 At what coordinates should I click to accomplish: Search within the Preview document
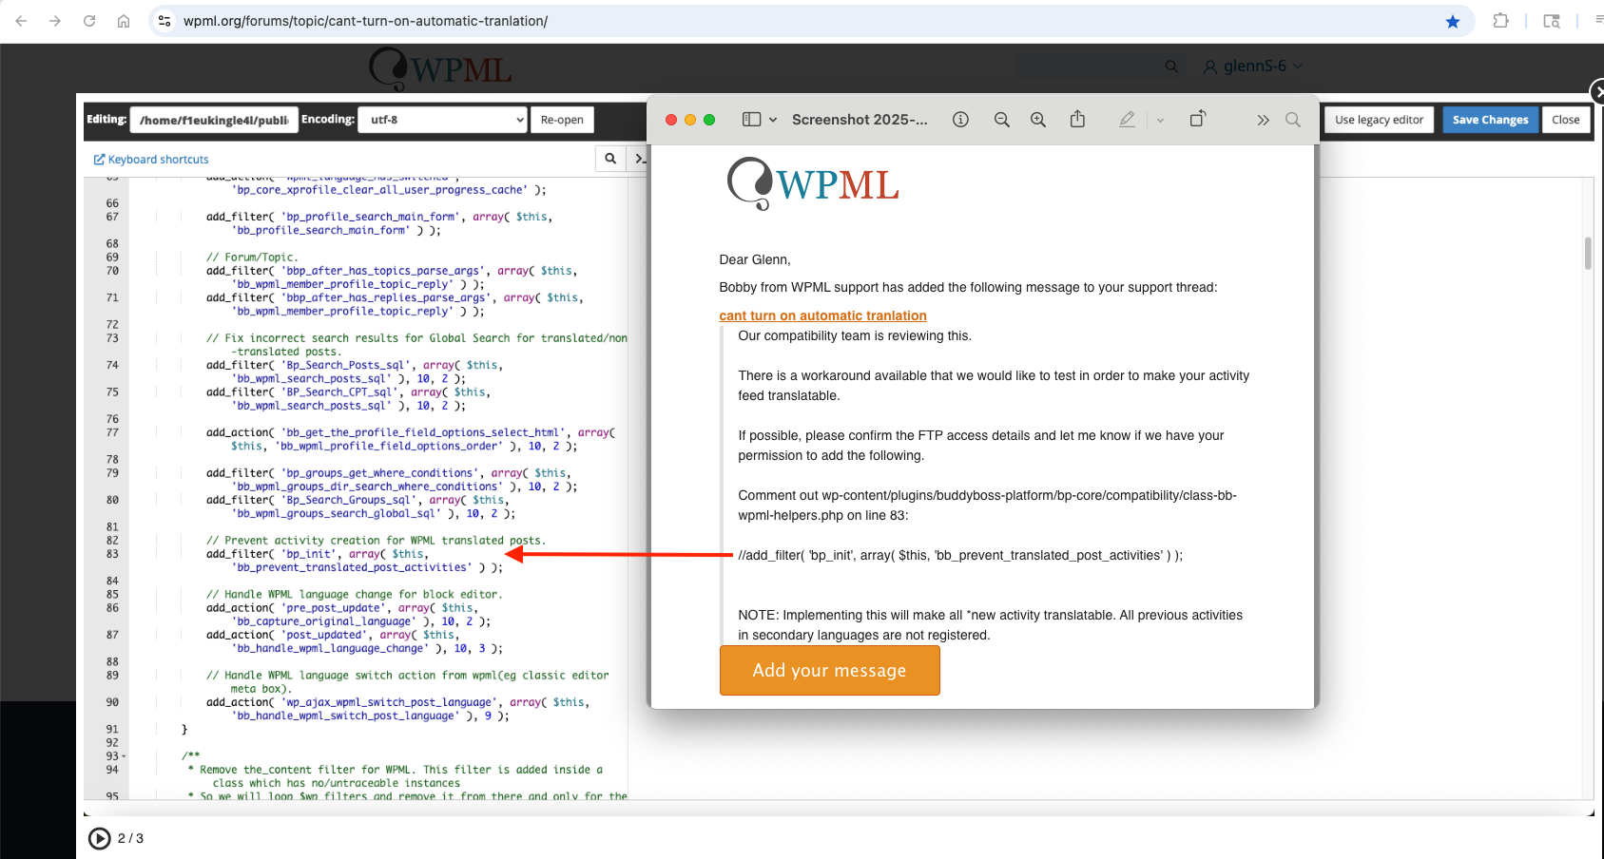1293,120
